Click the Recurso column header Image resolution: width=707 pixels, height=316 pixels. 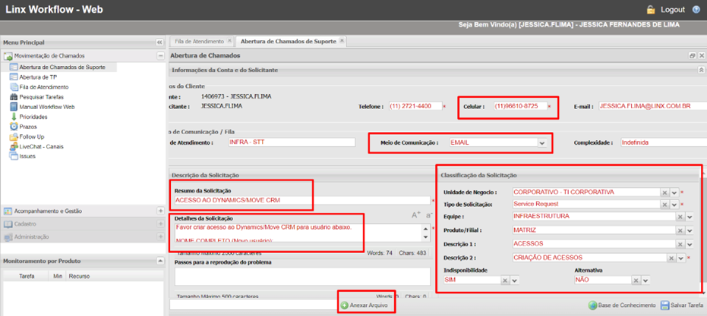tap(79, 276)
